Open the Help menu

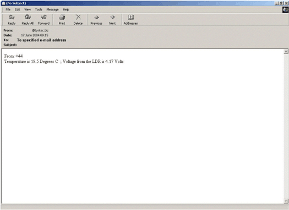66,9
